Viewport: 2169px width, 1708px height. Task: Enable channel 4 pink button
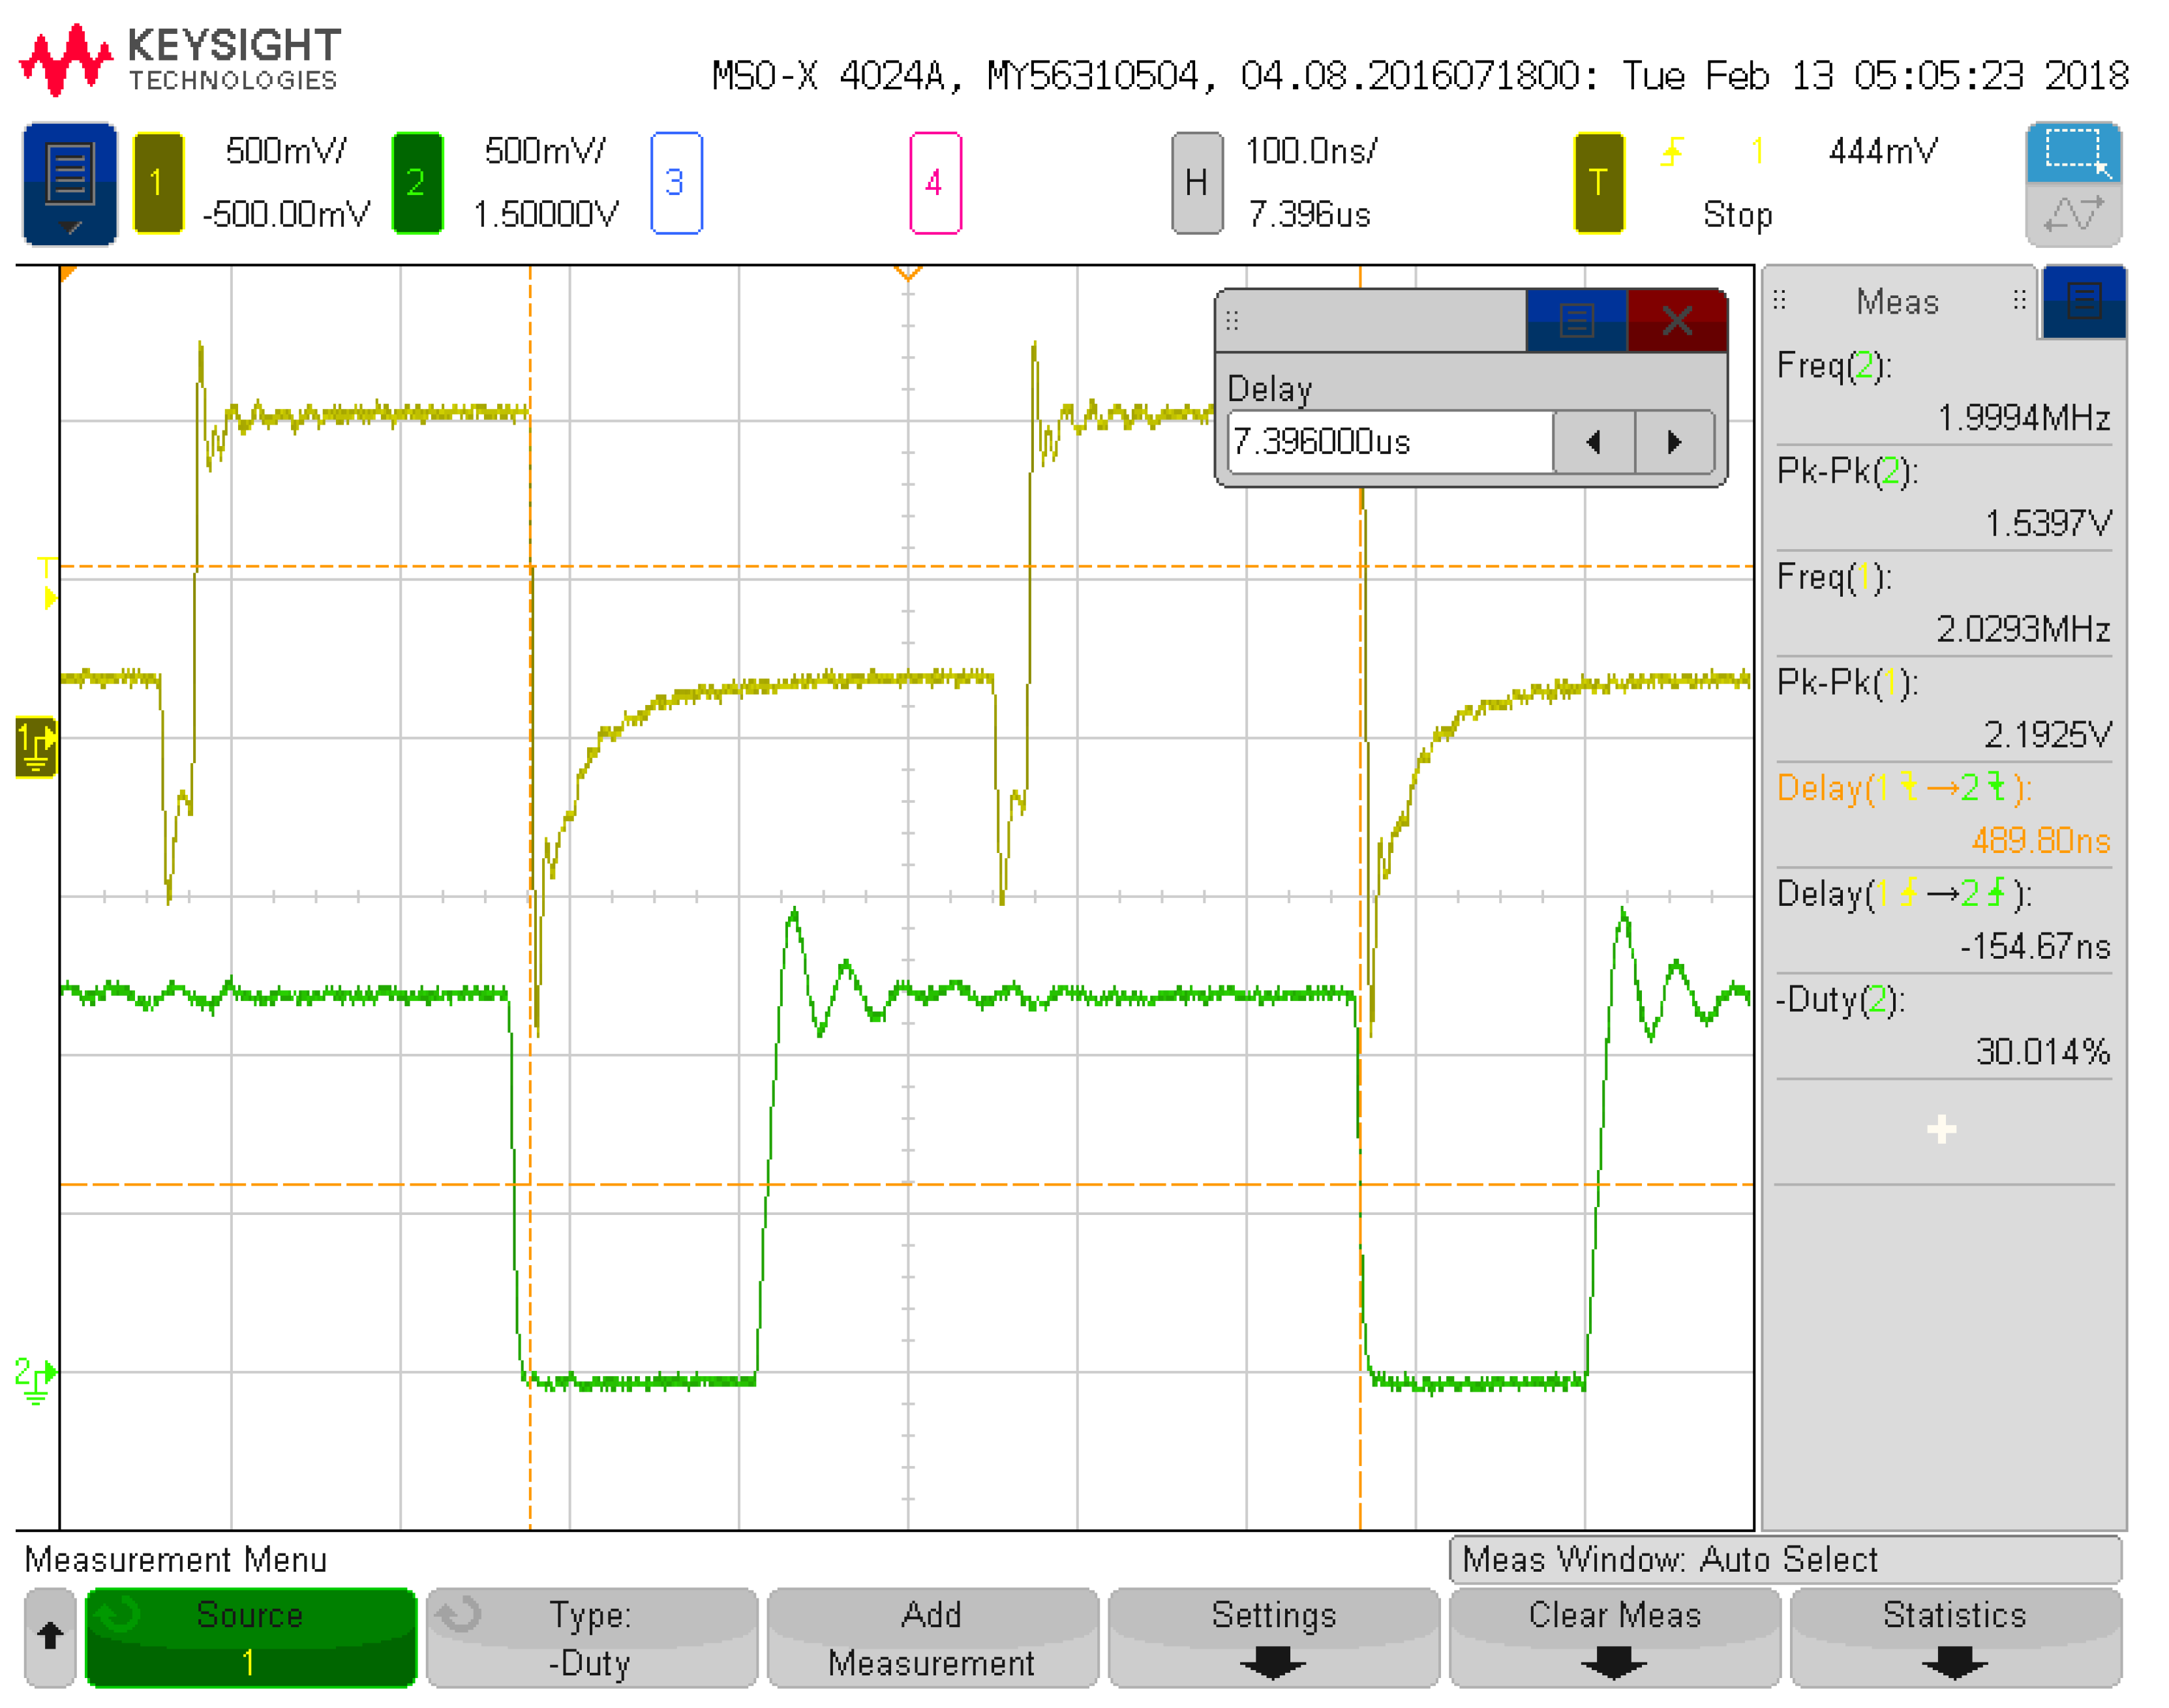935,183
